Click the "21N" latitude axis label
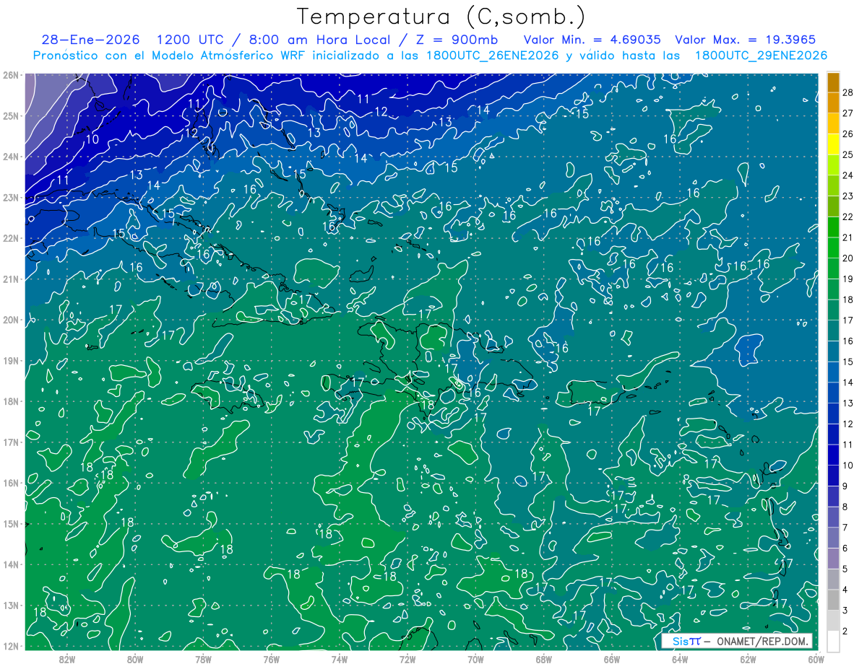Viewport: 867px width, 669px height. click(x=11, y=279)
